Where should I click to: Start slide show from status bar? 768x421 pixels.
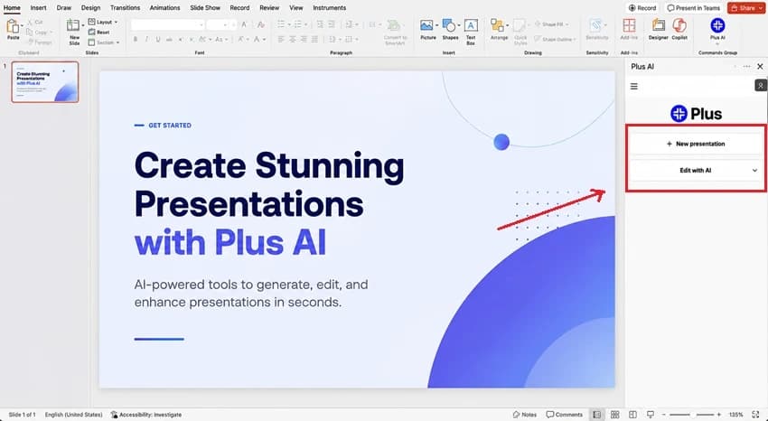(651, 415)
